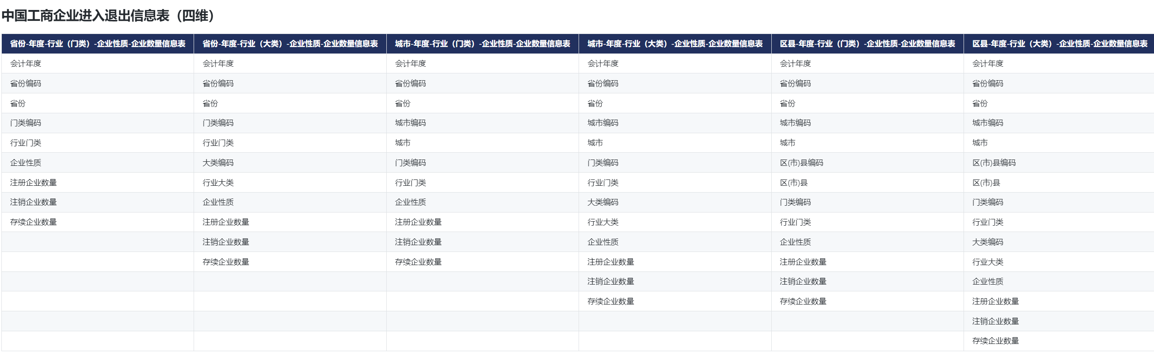Click 会计年度 under the 城市-年度-行业（门类） column

coord(411,63)
